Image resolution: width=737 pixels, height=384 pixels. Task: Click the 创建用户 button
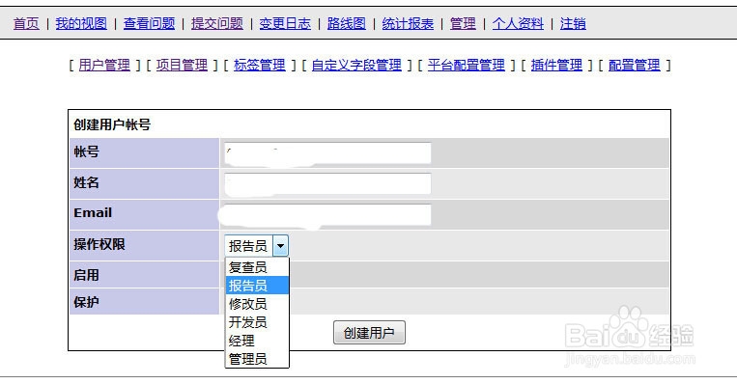[369, 333]
